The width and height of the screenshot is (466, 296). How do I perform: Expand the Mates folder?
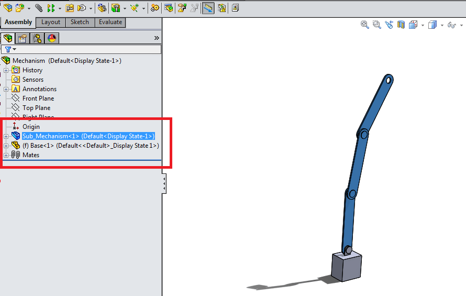click(6, 155)
